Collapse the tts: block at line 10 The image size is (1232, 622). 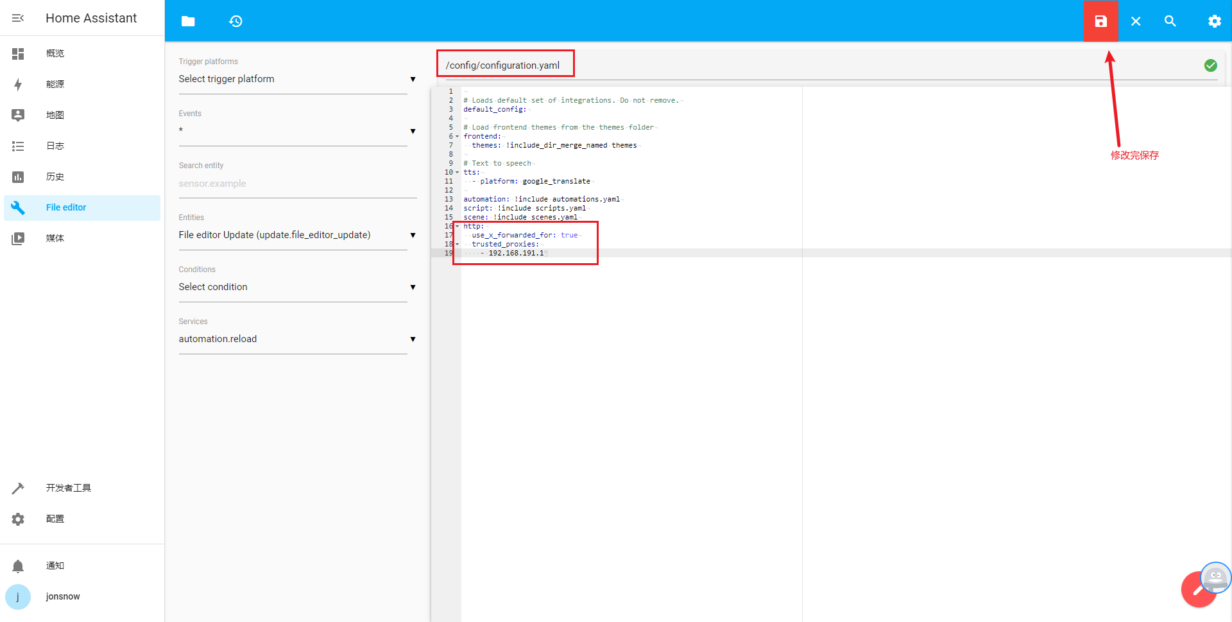pyautogui.click(x=457, y=173)
